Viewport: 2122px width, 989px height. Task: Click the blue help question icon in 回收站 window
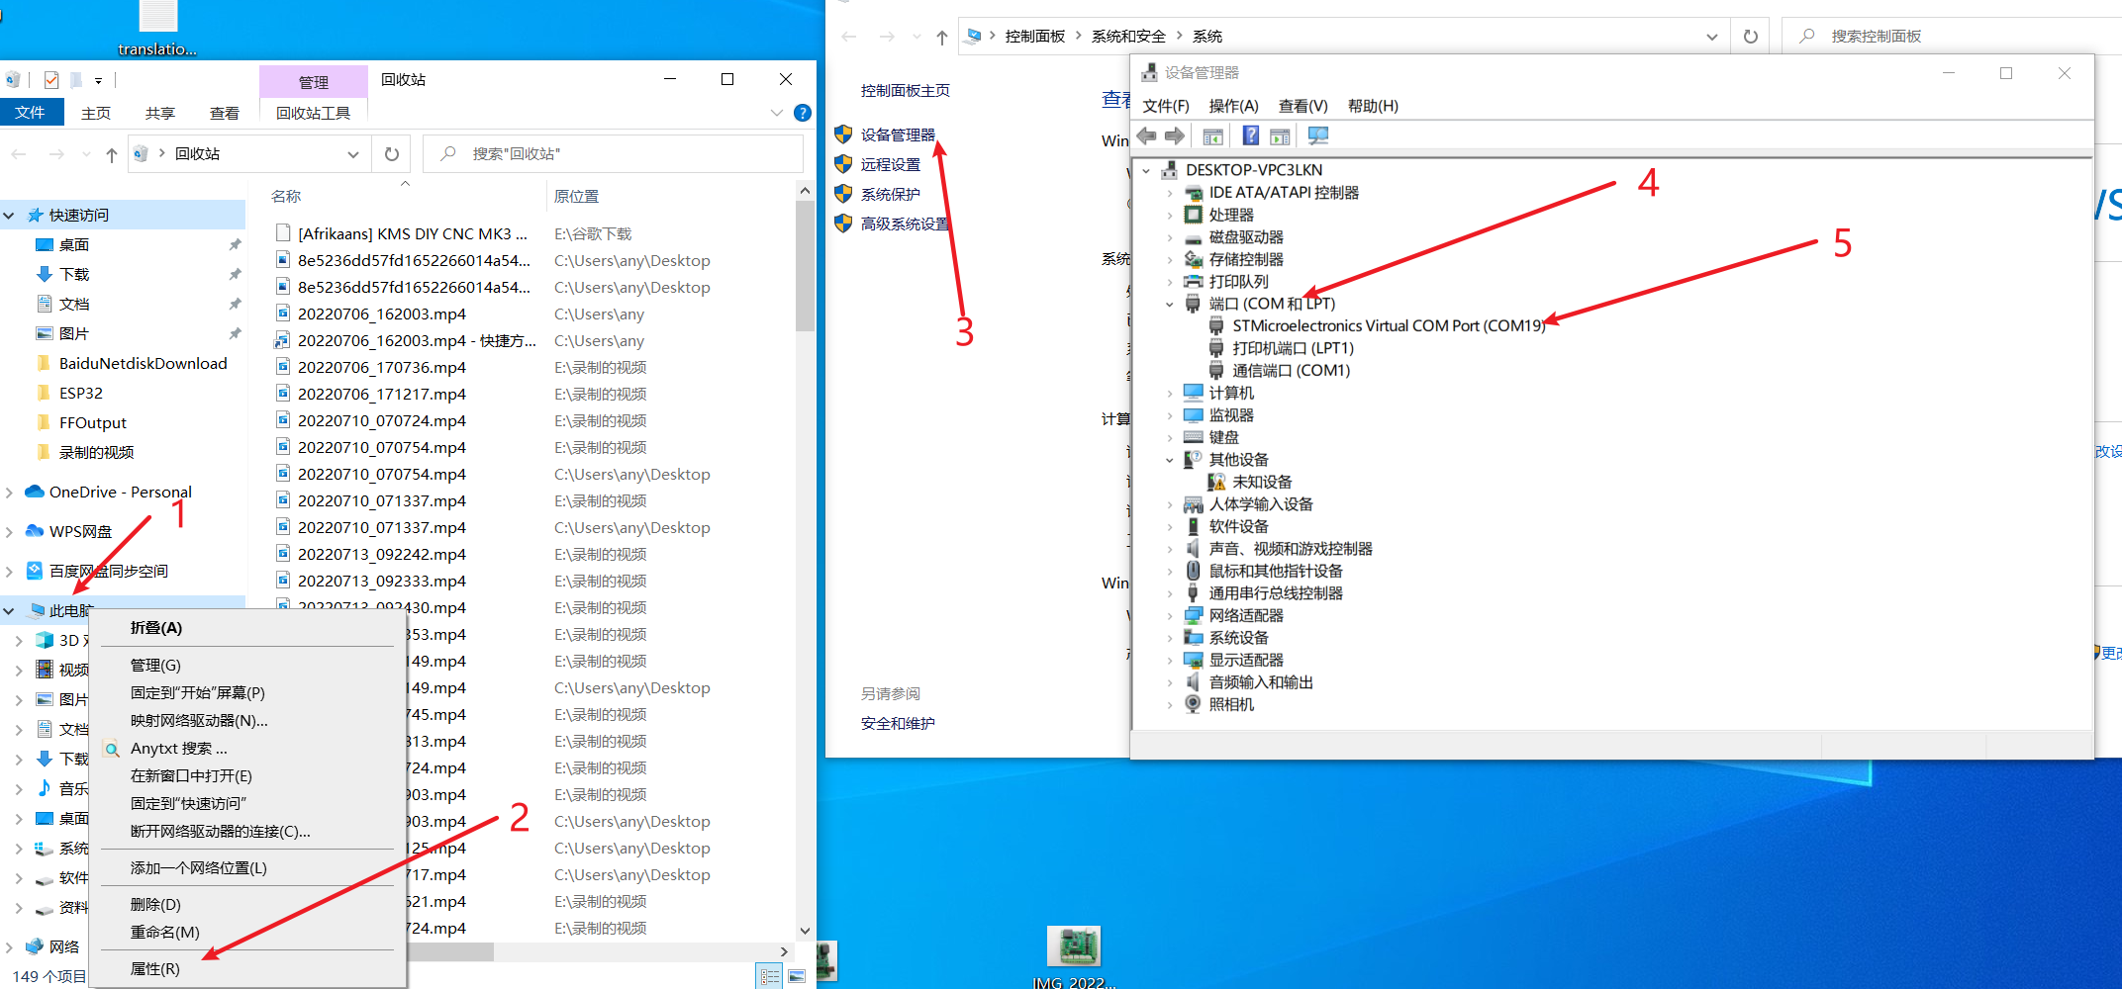(x=803, y=113)
